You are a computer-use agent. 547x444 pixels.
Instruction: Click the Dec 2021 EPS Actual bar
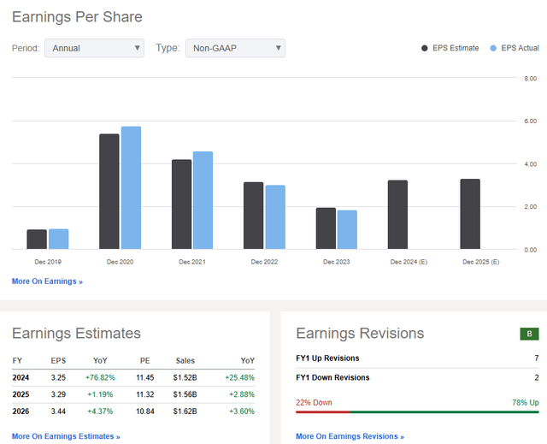point(203,200)
